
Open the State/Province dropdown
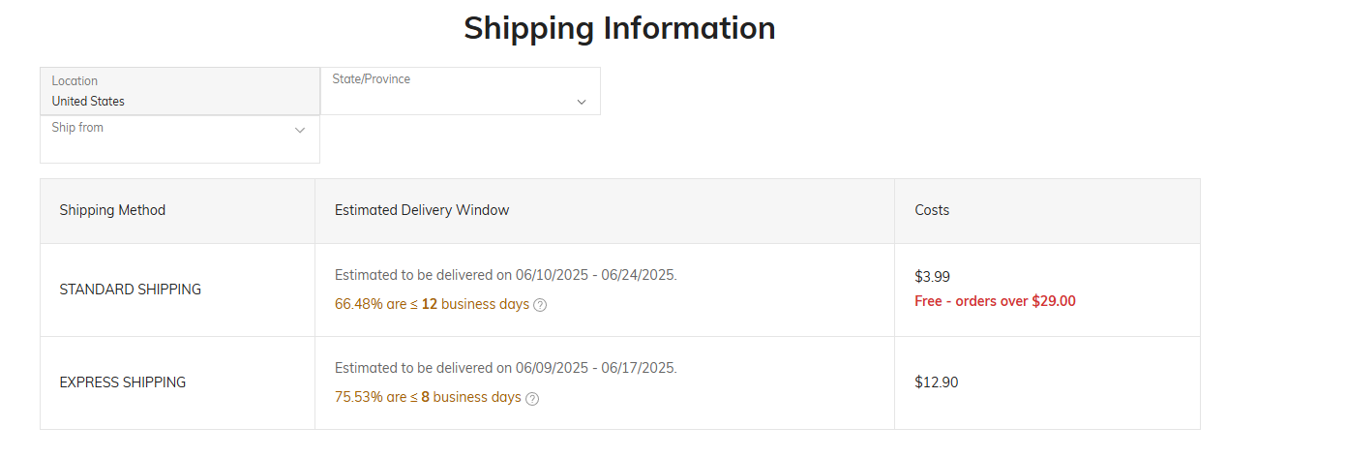pos(461,91)
